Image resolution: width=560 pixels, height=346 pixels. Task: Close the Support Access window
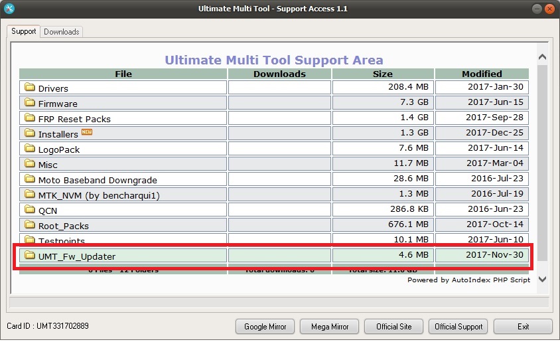click(549, 9)
